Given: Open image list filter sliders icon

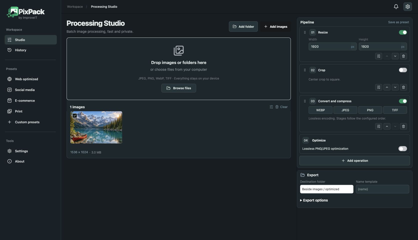Looking at the screenshot, I should tap(271, 107).
